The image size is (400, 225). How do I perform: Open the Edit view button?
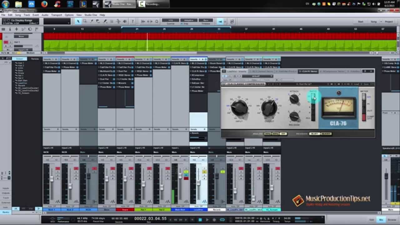point(372,220)
